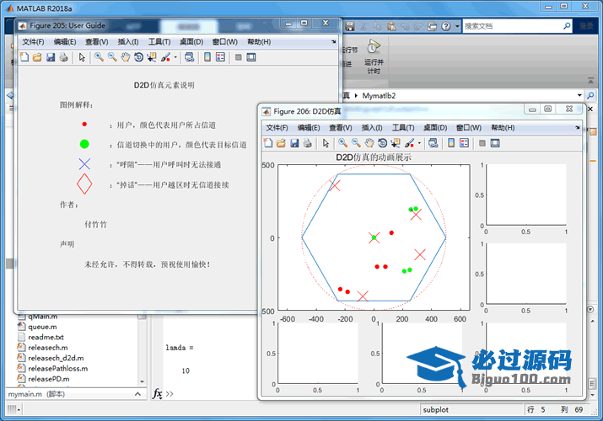Image resolution: width=603 pixels, height=421 pixels.
Task: Select Pan hand tool in Figure 205 toolbar
Action: click(x=126, y=57)
